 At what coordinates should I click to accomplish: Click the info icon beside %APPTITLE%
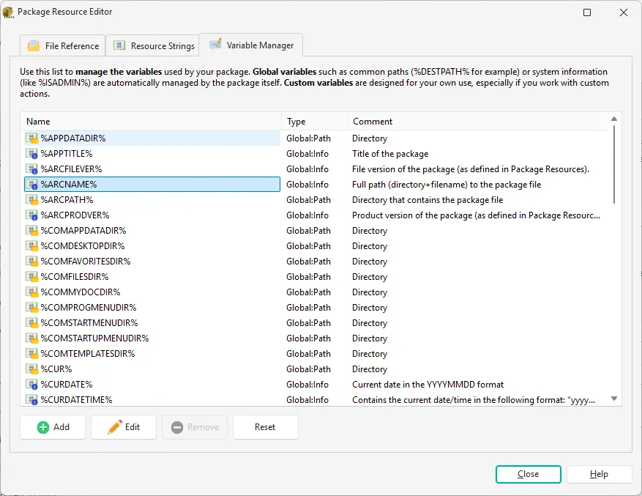click(x=31, y=153)
